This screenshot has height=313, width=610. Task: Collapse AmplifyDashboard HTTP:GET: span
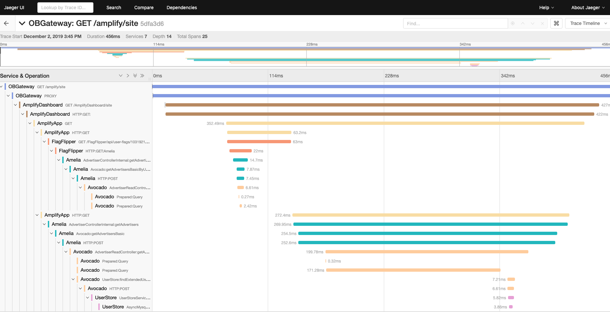(23, 114)
